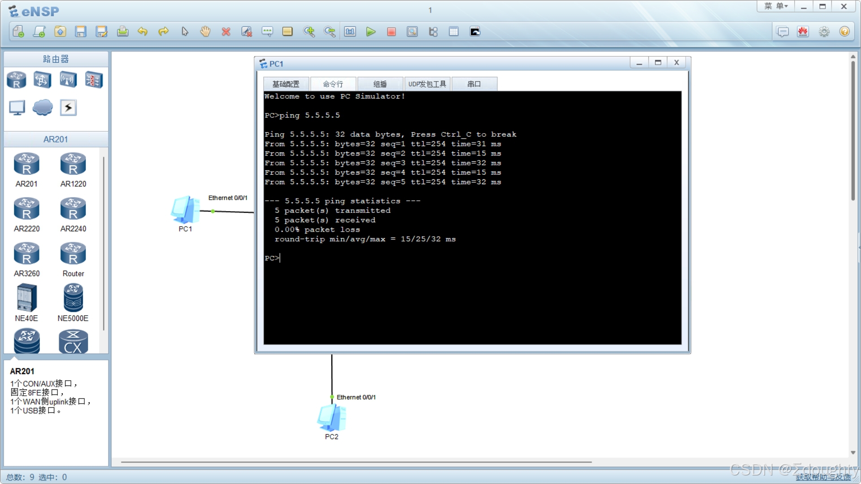The height and width of the screenshot is (484, 861).
Task: Click the canvas horizontal scrollbar
Action: [x=357, y=462]
